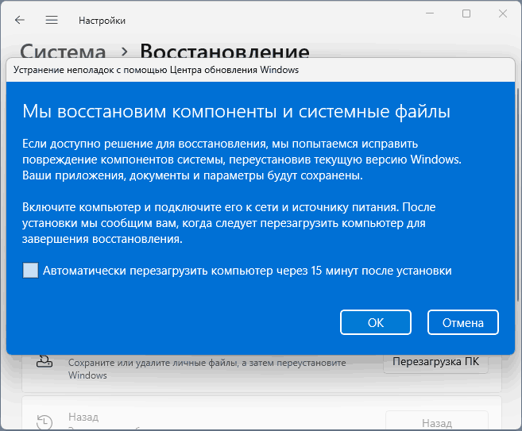This screenshot has height=431, width=522.
Task: Click dialog title about Центра обновления Windows
Action: coord(156,70)
